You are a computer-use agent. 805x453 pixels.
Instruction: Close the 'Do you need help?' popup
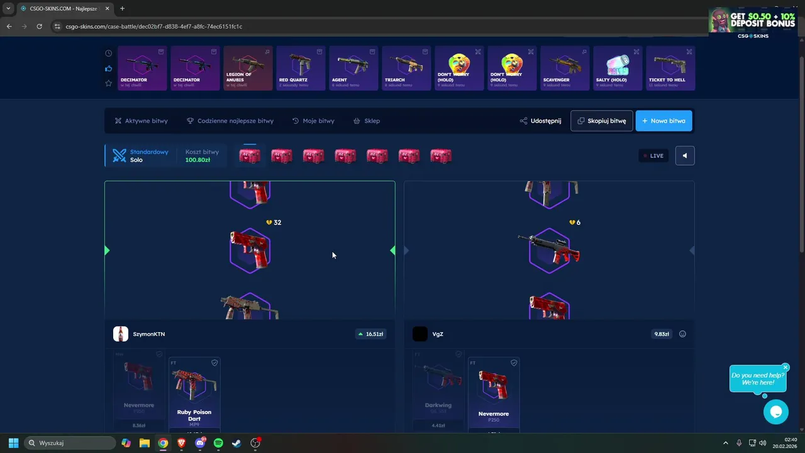coord(786,367)
